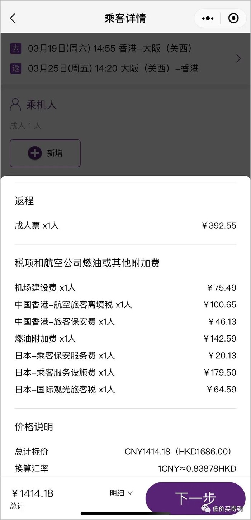The width and height of the screenshot is (251, 520).
Task: Tap the back arrow icon
Action: 13,18
